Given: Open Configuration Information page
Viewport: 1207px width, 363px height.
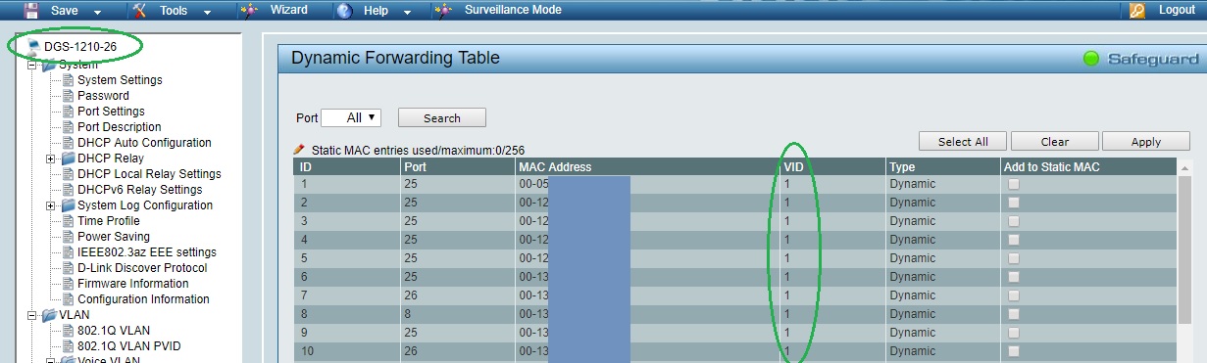Looking at the screenshot, I should tap(143, 299).
